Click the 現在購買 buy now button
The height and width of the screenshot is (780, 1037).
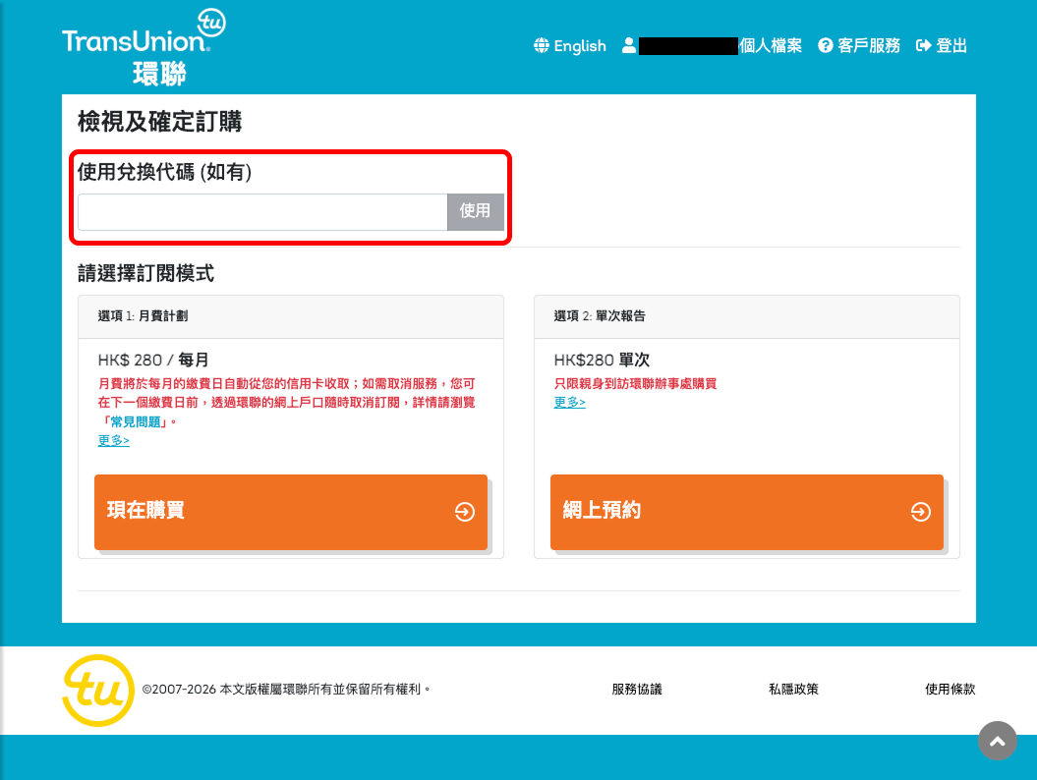coord(291,512)
